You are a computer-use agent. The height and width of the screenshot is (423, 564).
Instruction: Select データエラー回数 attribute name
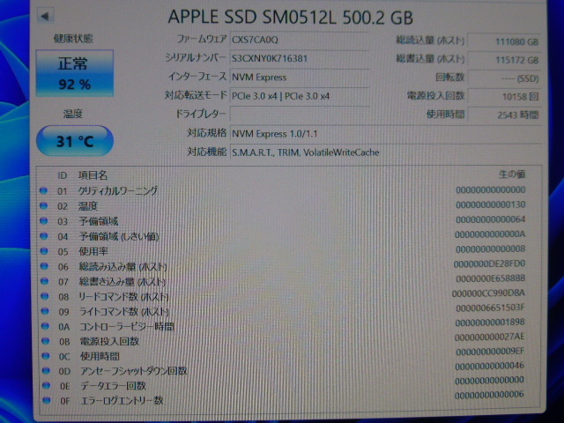click(113, 386)
